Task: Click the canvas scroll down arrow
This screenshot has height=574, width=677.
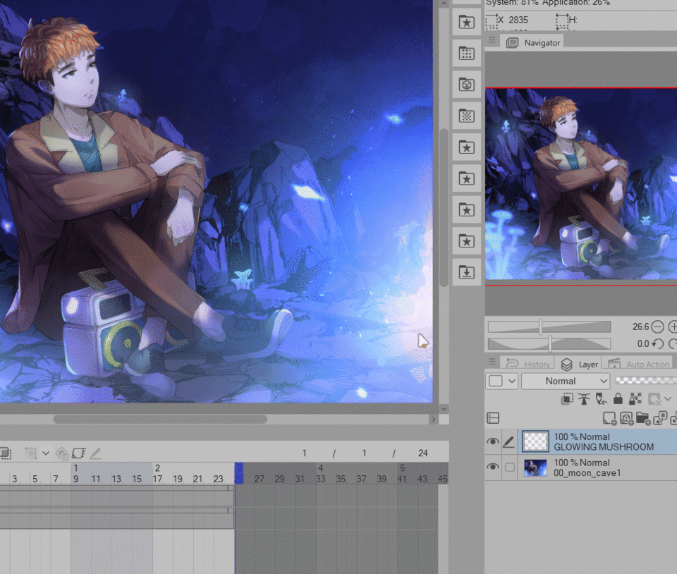Action: coord(444,408)
